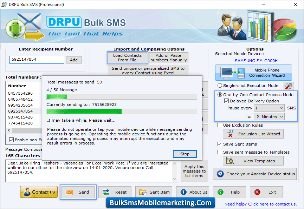Image resolution: width=304 pixels, height=209 pixels.
Task: Click the Contact us person icon
Action: coord(27,192)
